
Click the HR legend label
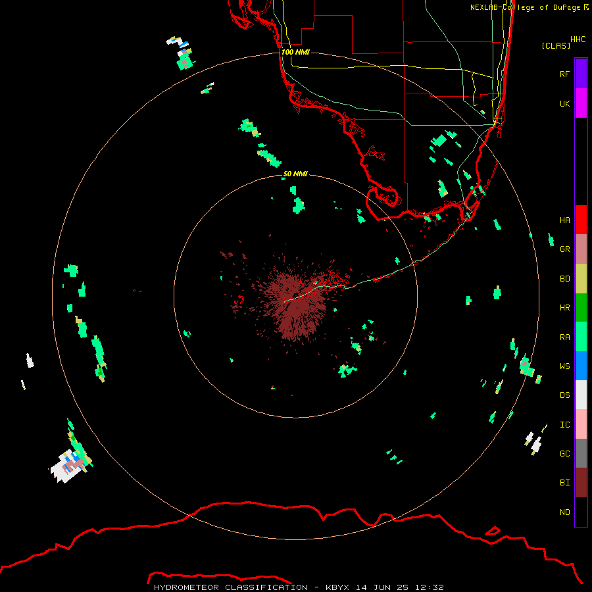tap(564, 308)
